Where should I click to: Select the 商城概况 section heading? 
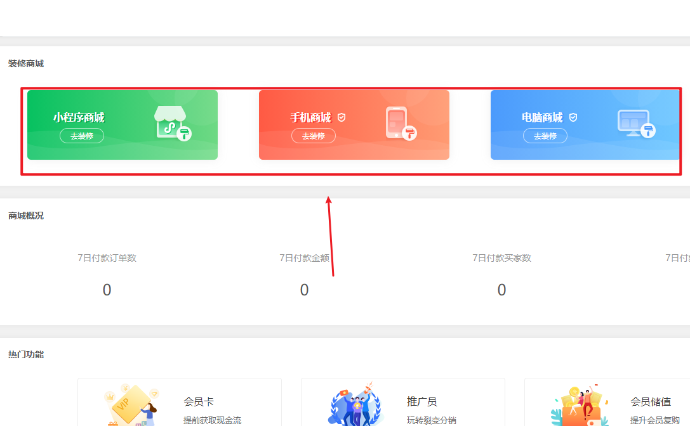[25, 216]
